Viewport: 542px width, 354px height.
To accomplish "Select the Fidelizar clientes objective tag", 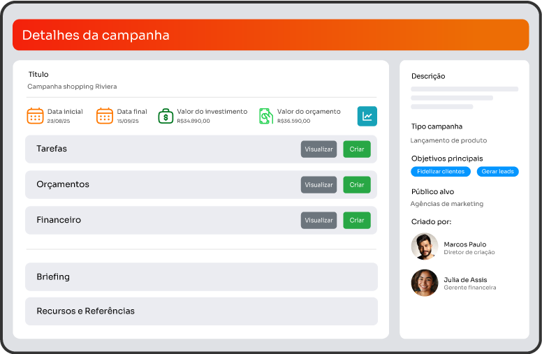I will pos(441,172).
